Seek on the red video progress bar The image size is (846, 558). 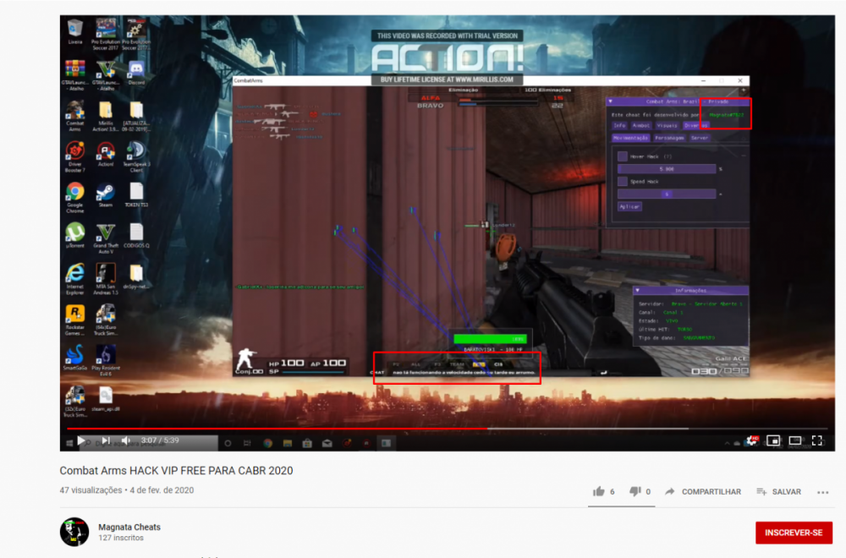coord(448,429)
